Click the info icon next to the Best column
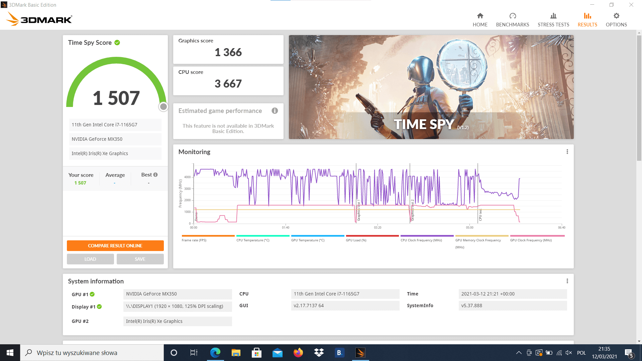This screenshot has width=642, height=361. point(156,174)
